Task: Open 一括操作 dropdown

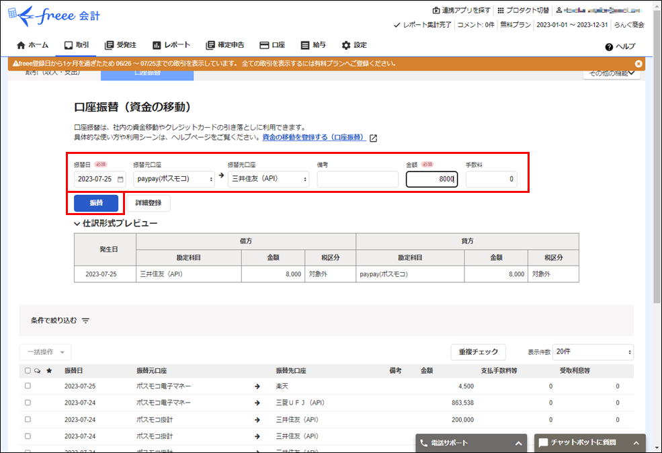Action: [45, 352]
